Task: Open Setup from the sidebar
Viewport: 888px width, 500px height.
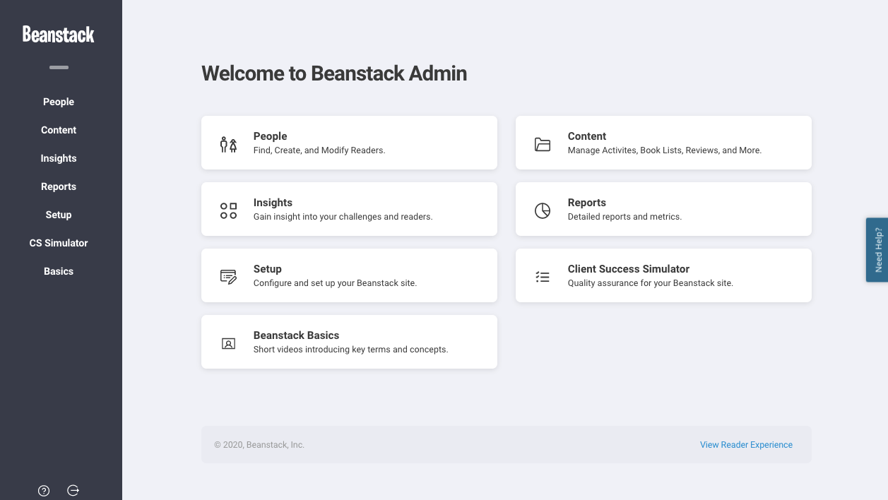Action: (x=59, y=215)
